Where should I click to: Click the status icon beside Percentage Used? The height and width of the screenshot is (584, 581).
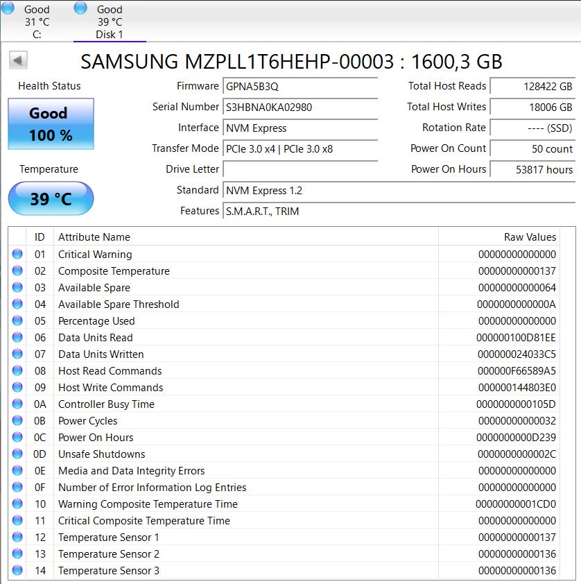point(17,321)
